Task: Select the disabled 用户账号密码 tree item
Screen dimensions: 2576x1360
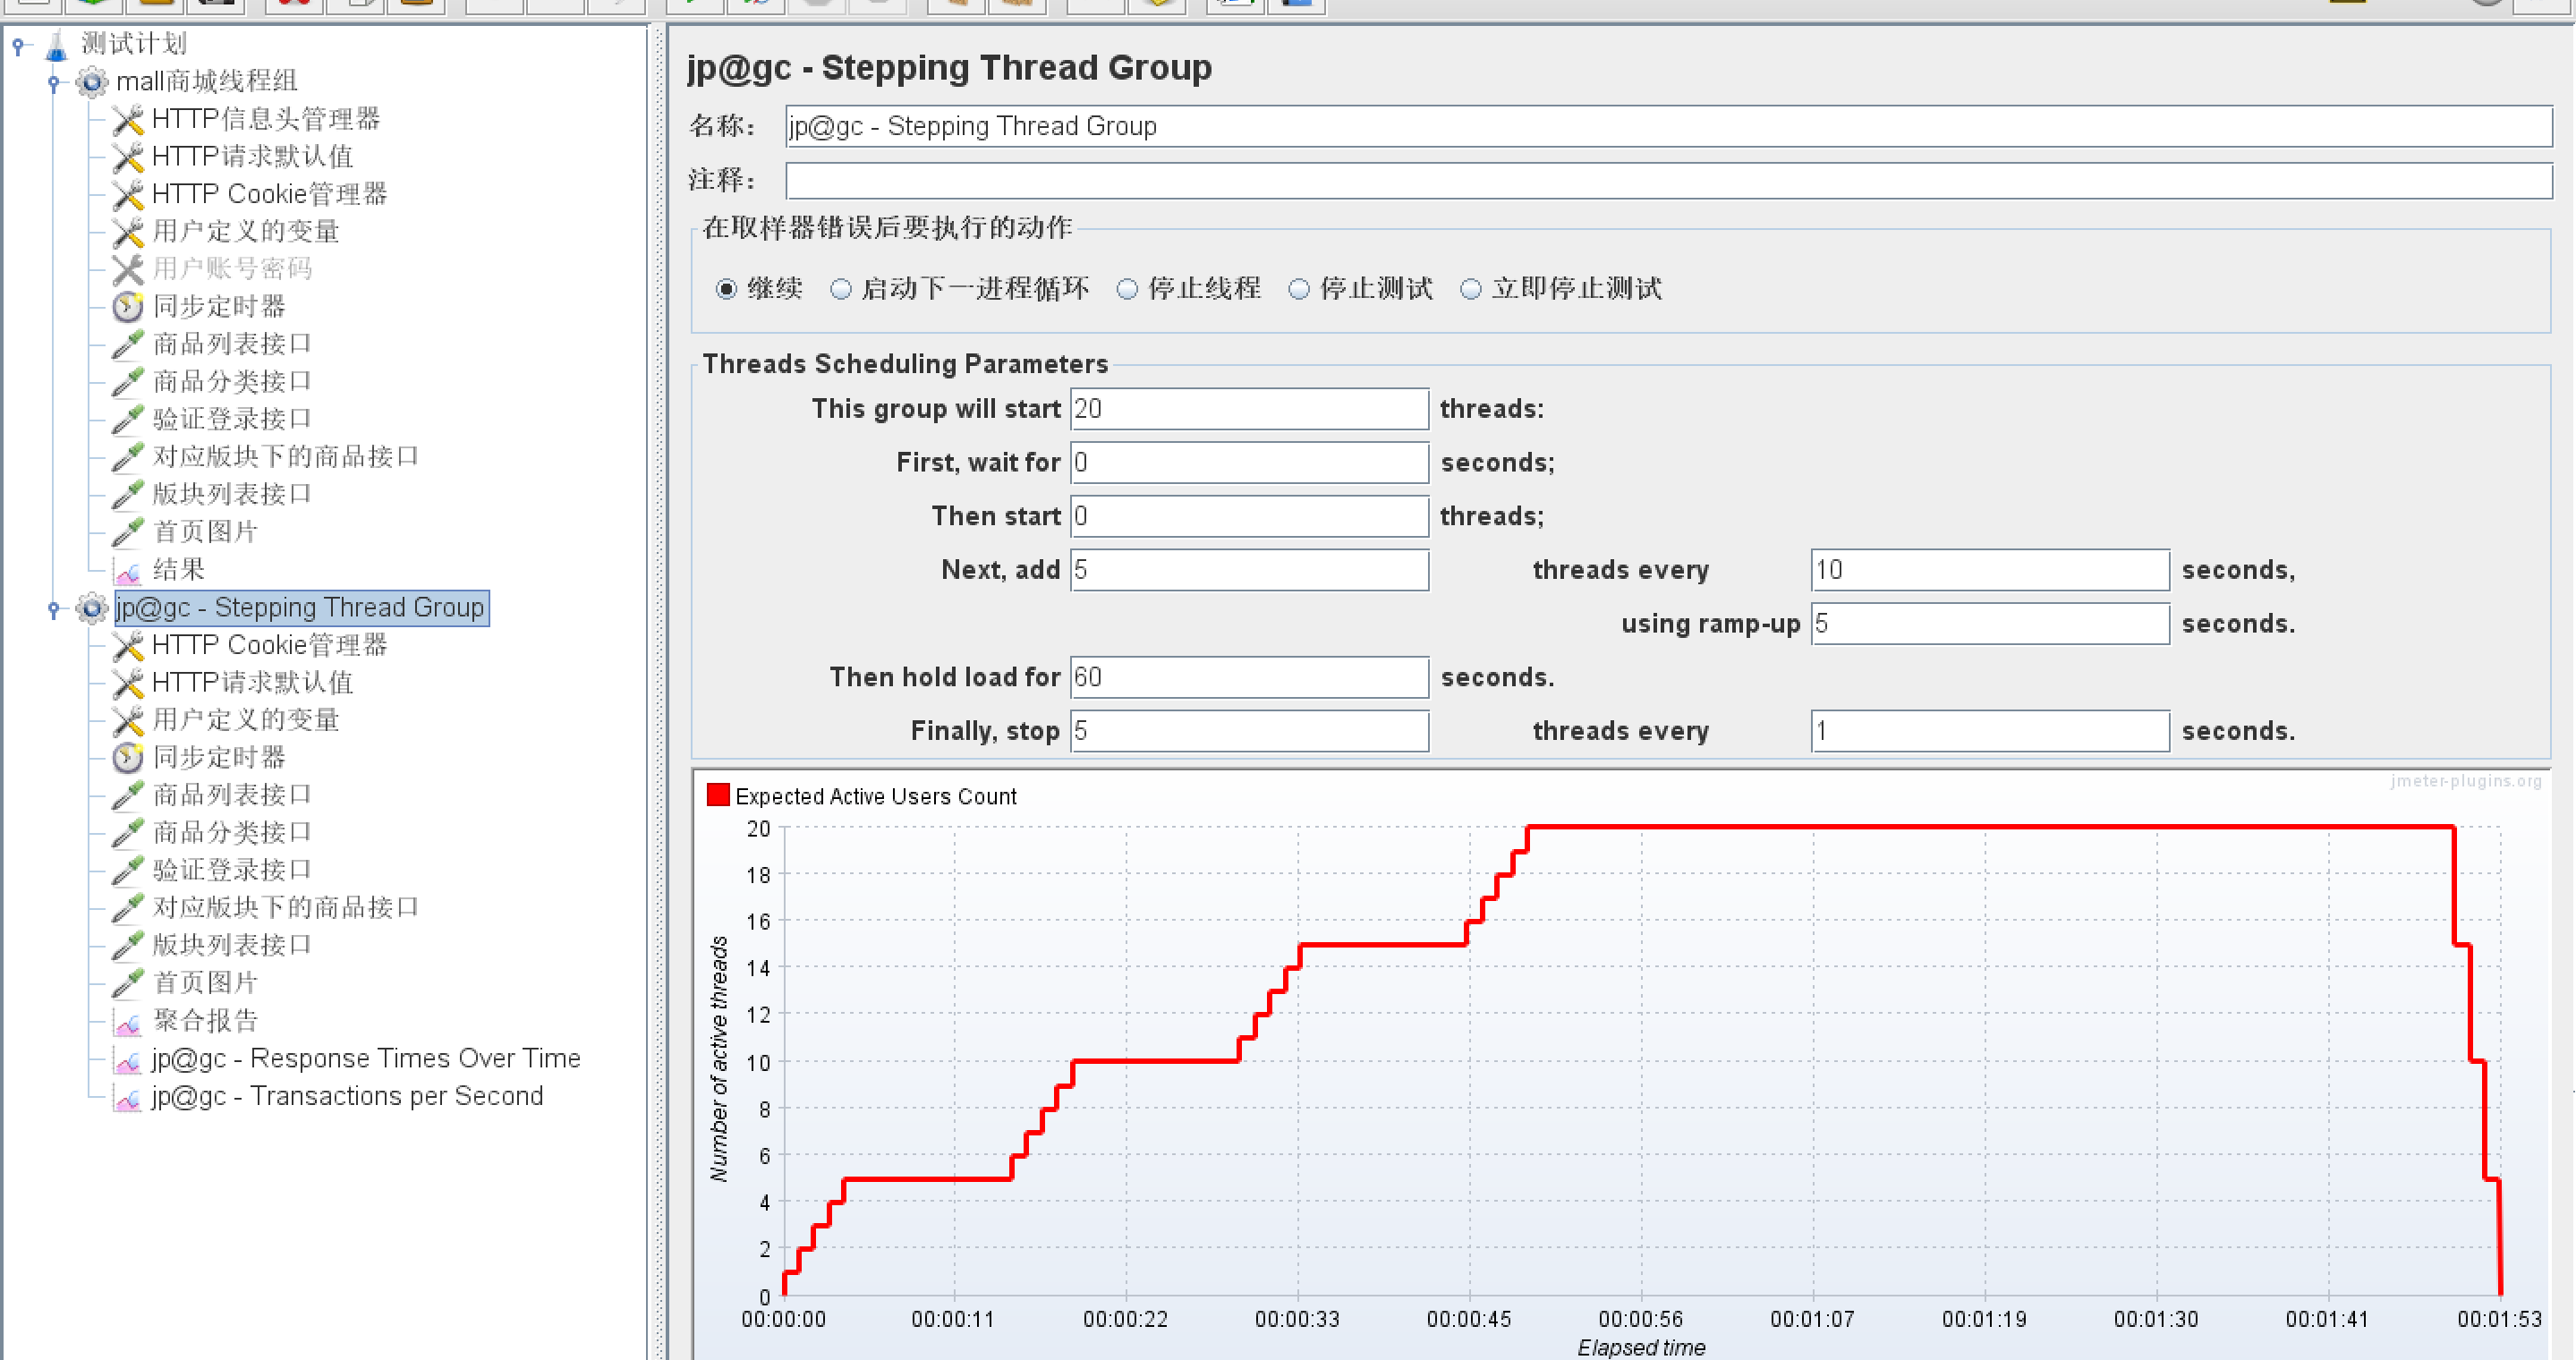Action: [x=232, y=268]
